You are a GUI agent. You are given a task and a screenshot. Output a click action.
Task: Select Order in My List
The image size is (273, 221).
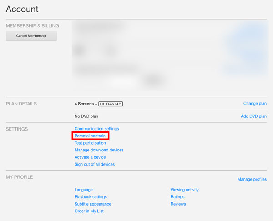[x=89, y=211]
